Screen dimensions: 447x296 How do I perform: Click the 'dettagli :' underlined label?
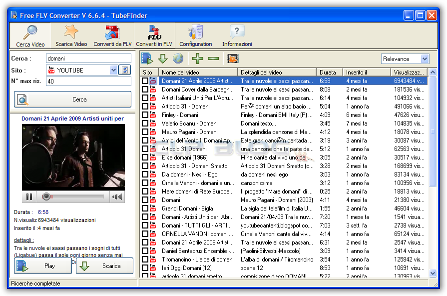pyautogui.click(x=24, y=240)
